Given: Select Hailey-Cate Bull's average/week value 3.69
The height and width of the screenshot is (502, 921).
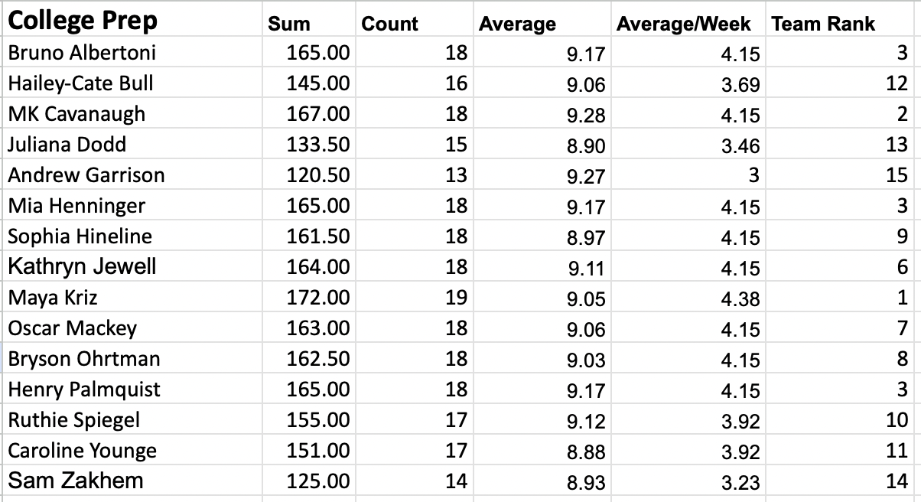Looking at the screenshot, I should coord(689,83).
